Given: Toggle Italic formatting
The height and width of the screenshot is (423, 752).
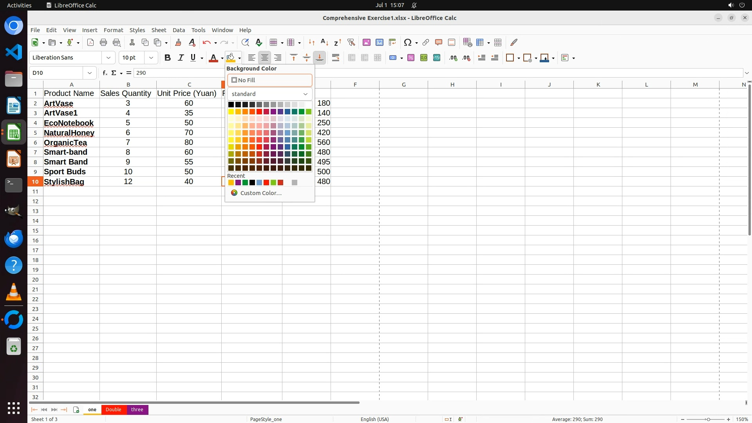Looking at the screenshot, I should pyautogui.click(x=181, y=58).
